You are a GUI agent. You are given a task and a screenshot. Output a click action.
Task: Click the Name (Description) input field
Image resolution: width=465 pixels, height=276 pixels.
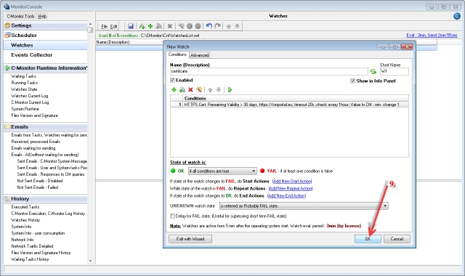(x=269, y=71)
